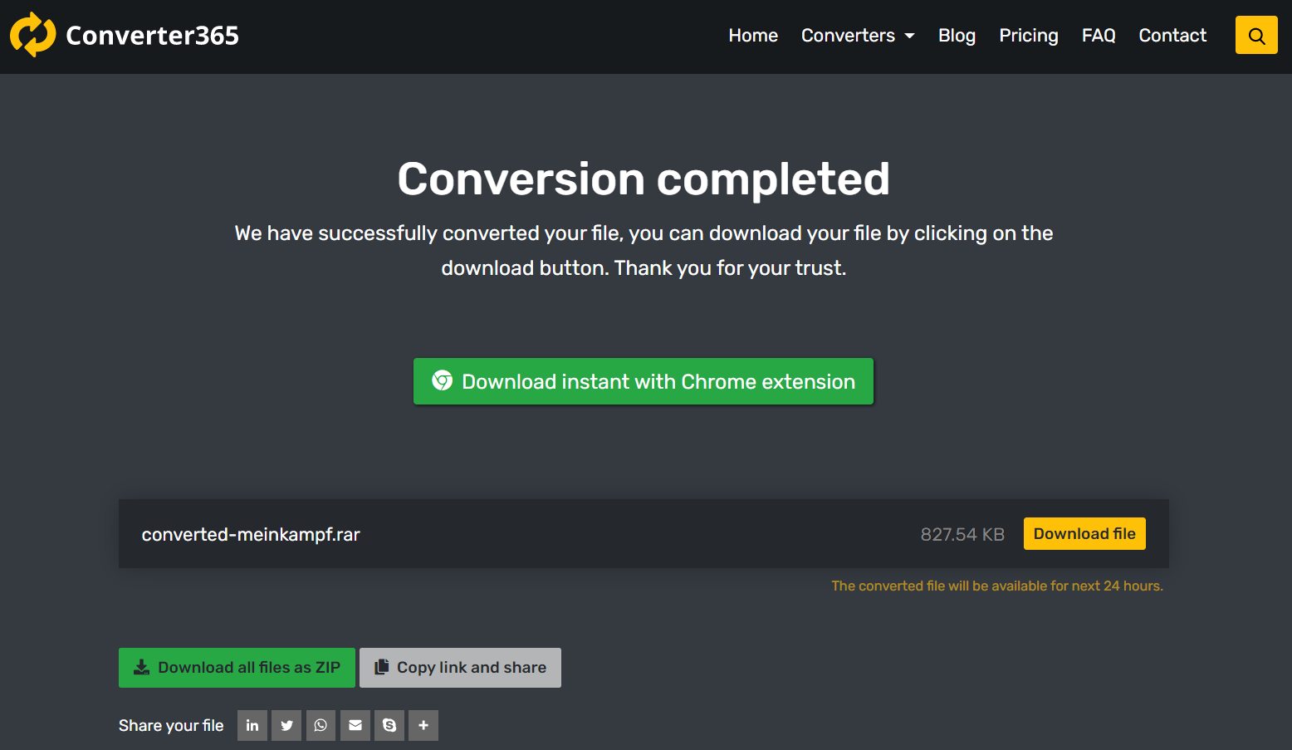
Task: Download the converted-meinkampf.rar file
Action: click(1084, 533)
